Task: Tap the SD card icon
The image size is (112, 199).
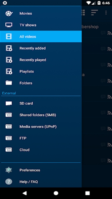Action: pos(9,103)
